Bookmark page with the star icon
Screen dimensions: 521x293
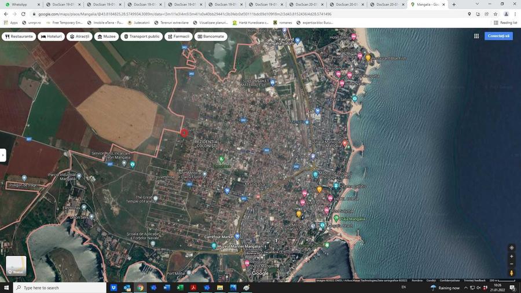(x=496, y=14)
